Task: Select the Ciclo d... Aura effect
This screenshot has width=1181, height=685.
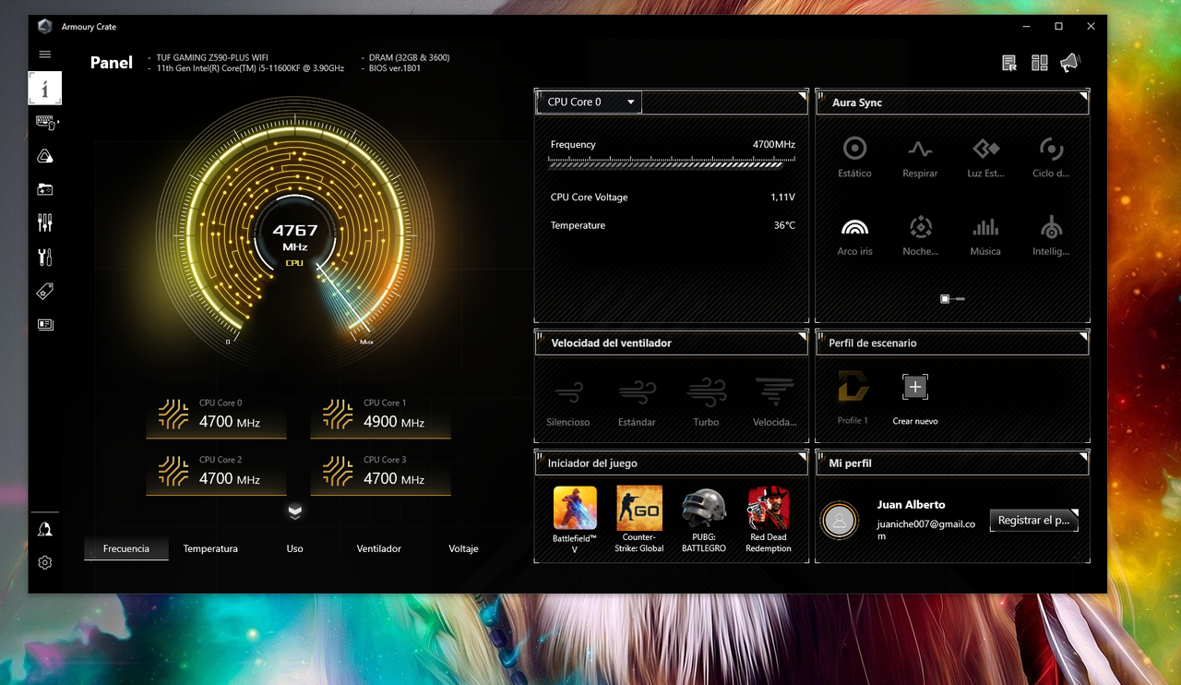Action: pyautogui.click(x=1051, y=156)
